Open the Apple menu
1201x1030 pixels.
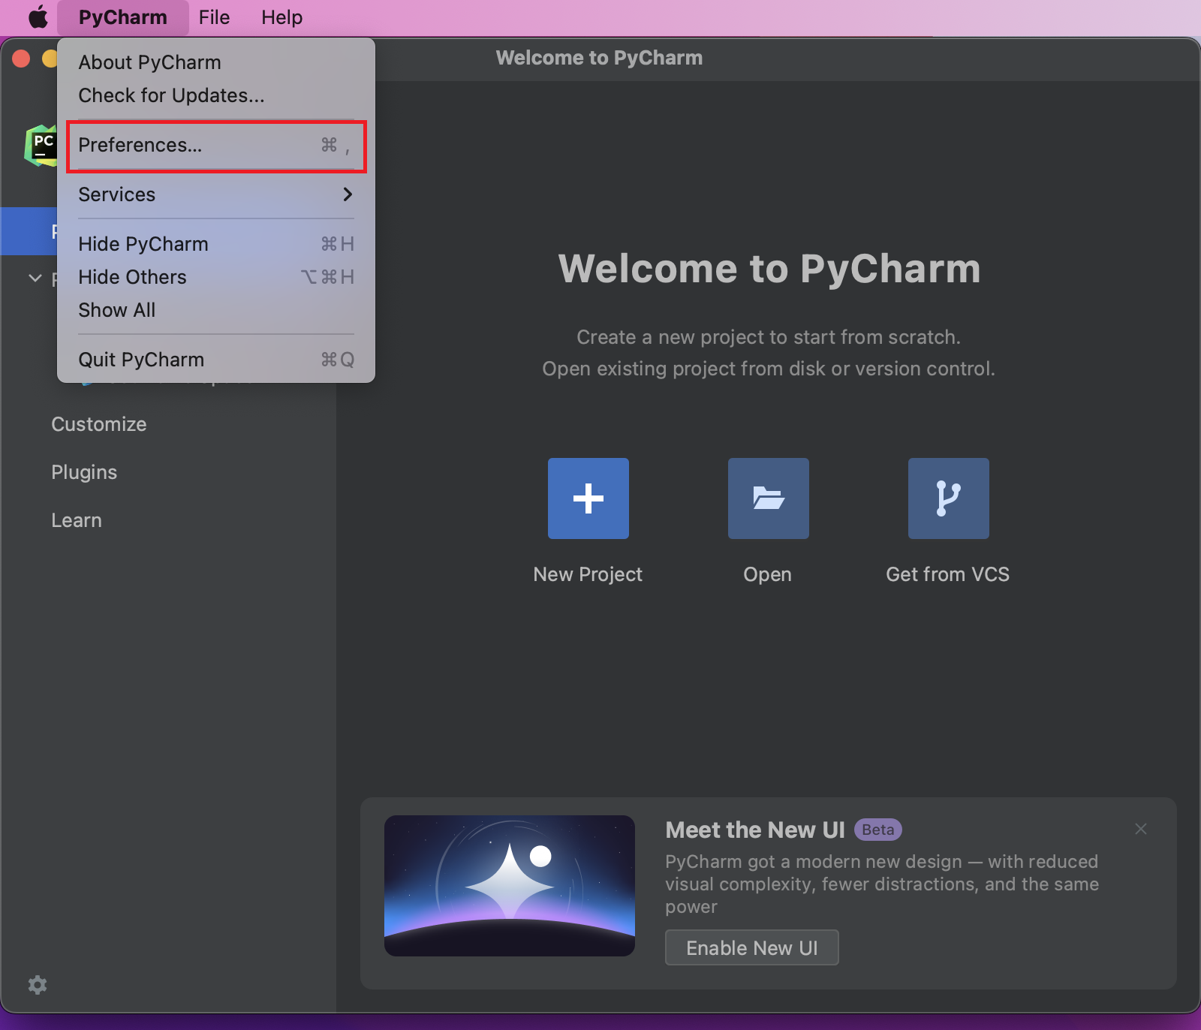(38, 17)
